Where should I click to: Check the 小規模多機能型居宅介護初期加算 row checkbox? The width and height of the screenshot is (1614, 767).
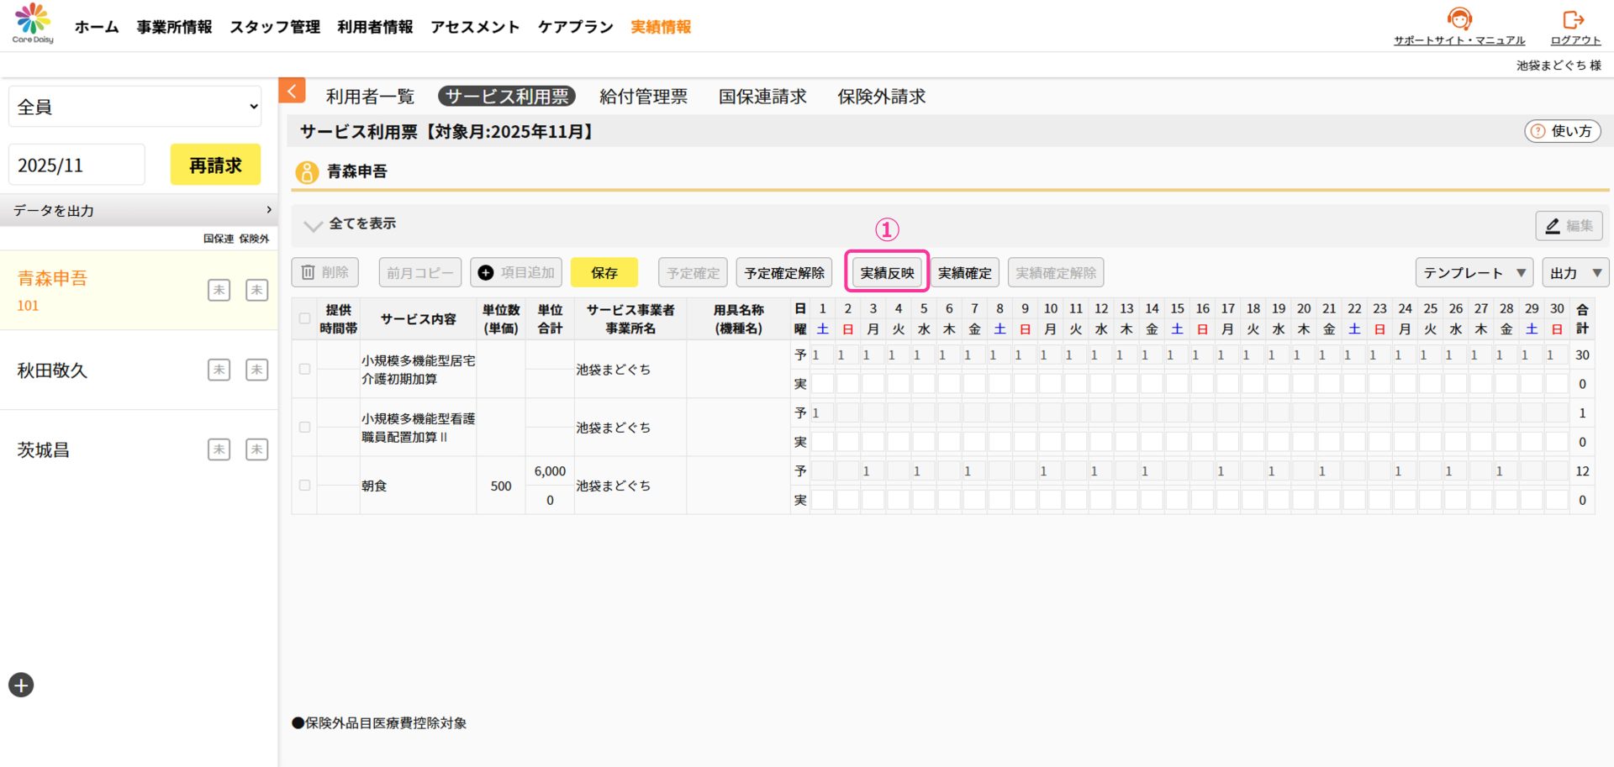point(304,370)
